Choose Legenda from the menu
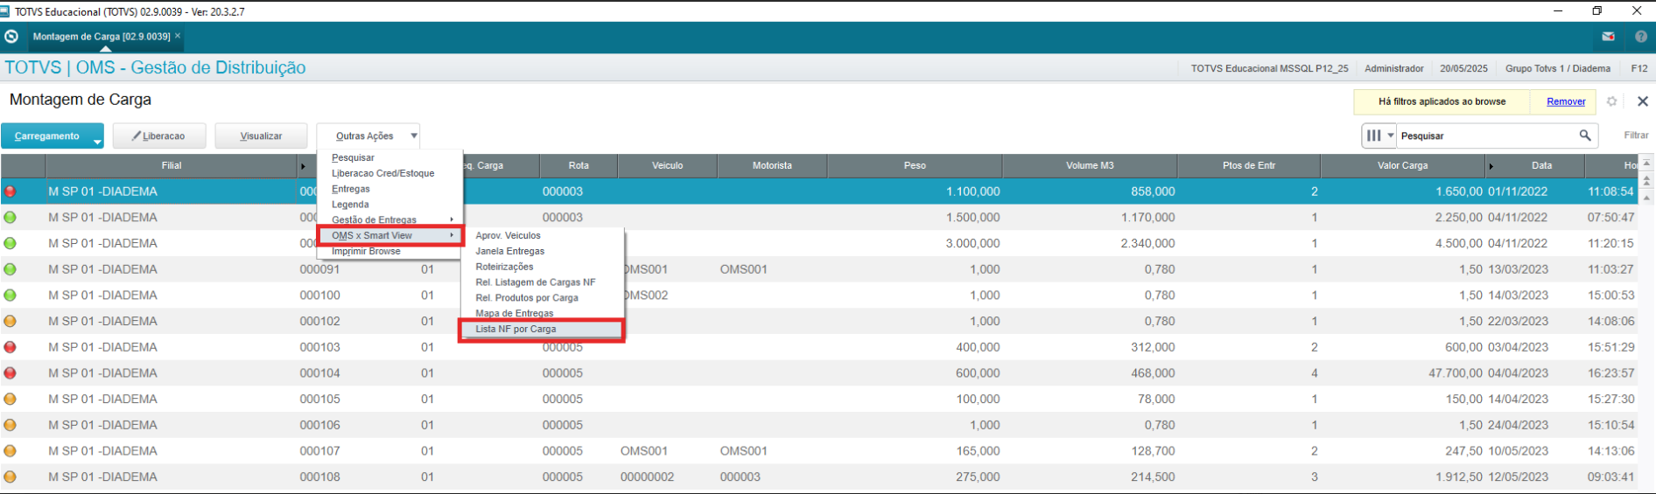 [350, 205]
